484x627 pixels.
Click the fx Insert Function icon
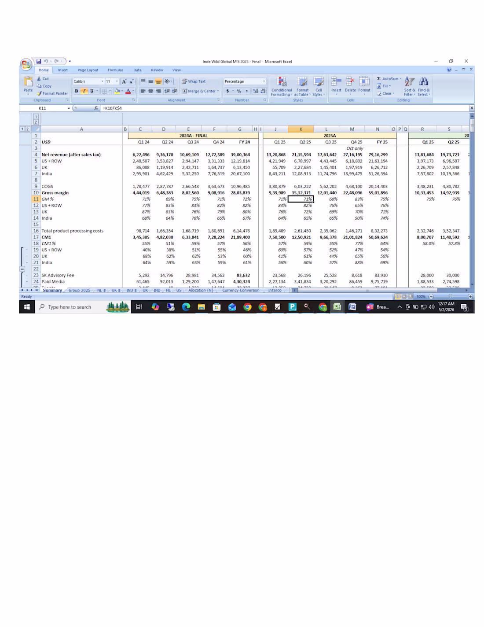click(96, 108)
